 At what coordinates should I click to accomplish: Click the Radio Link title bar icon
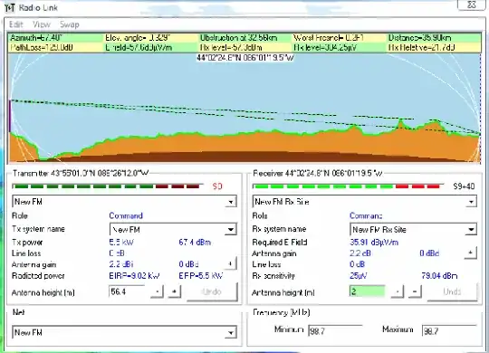10,7
